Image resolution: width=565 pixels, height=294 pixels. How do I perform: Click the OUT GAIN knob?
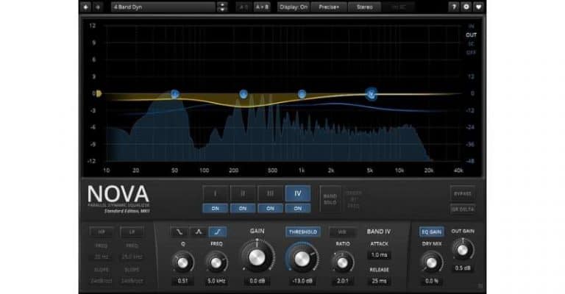click(463, 250)
